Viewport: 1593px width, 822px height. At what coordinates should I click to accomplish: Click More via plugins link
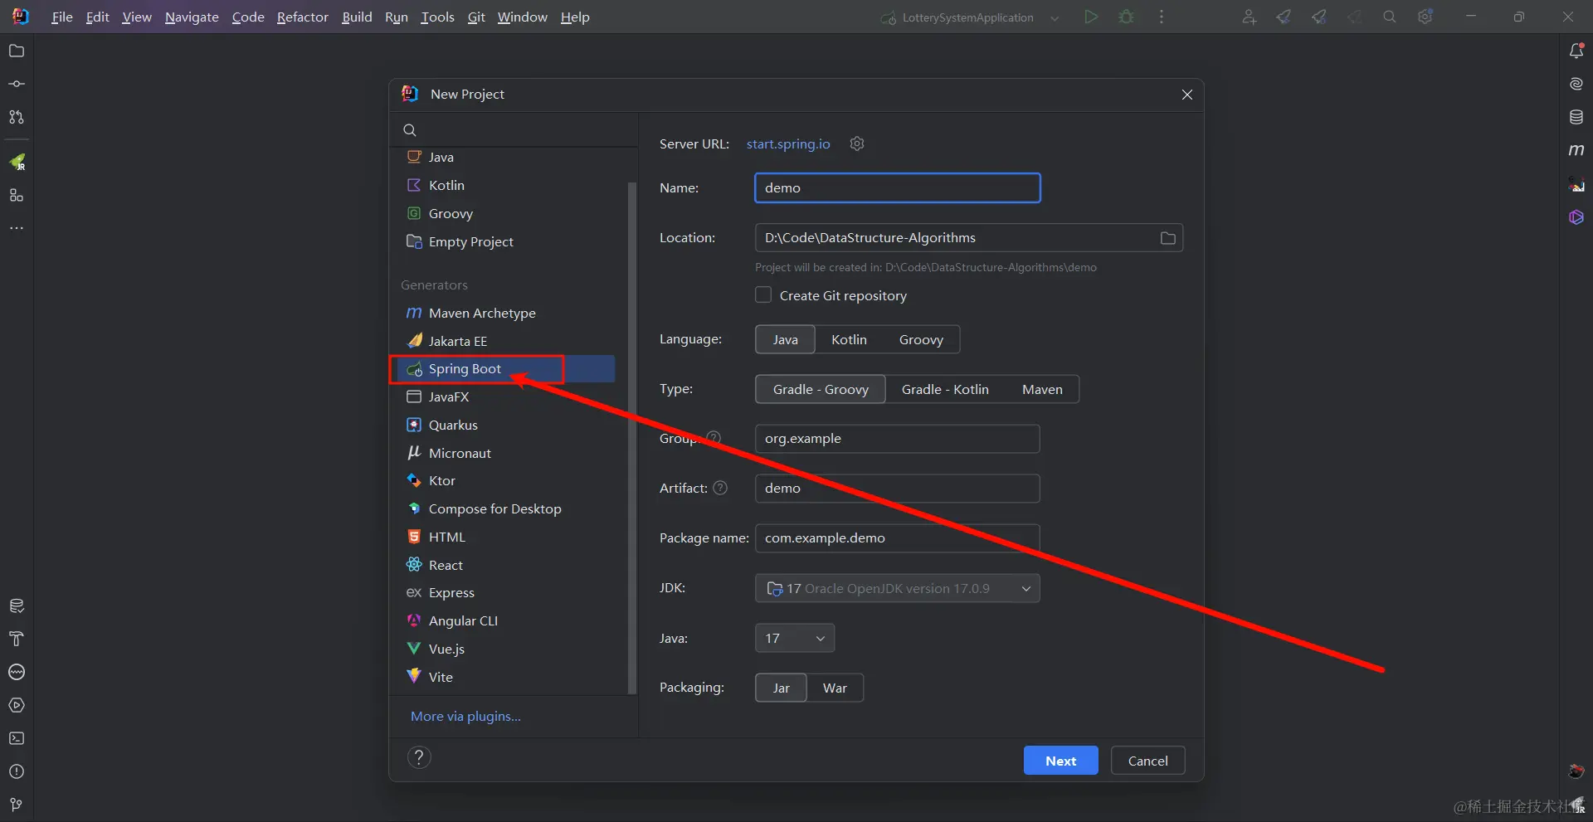(465, 716)
